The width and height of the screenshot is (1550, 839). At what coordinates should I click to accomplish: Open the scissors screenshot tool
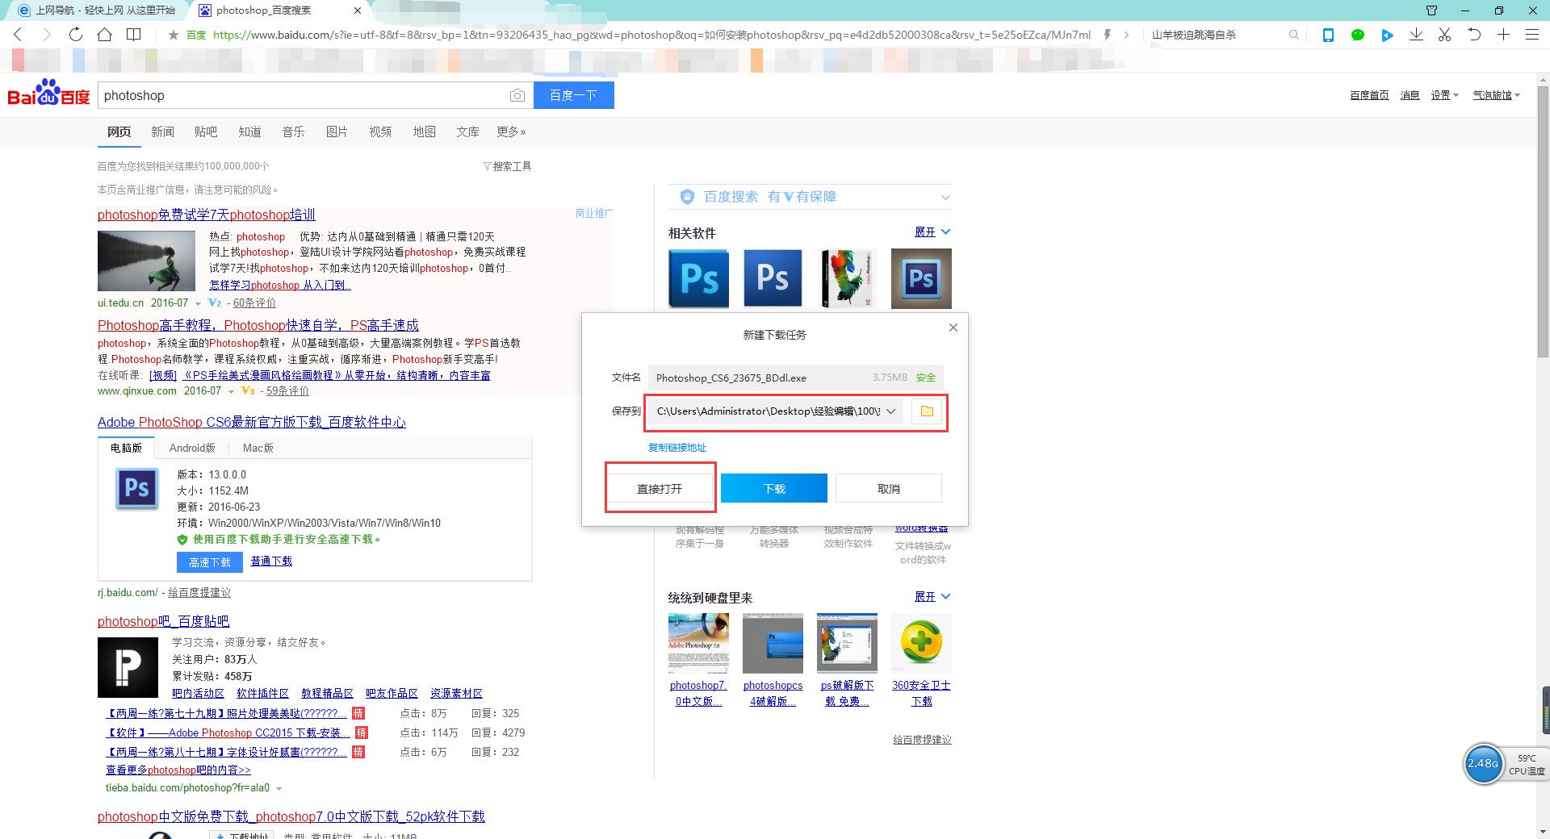tap(1445, 35)
